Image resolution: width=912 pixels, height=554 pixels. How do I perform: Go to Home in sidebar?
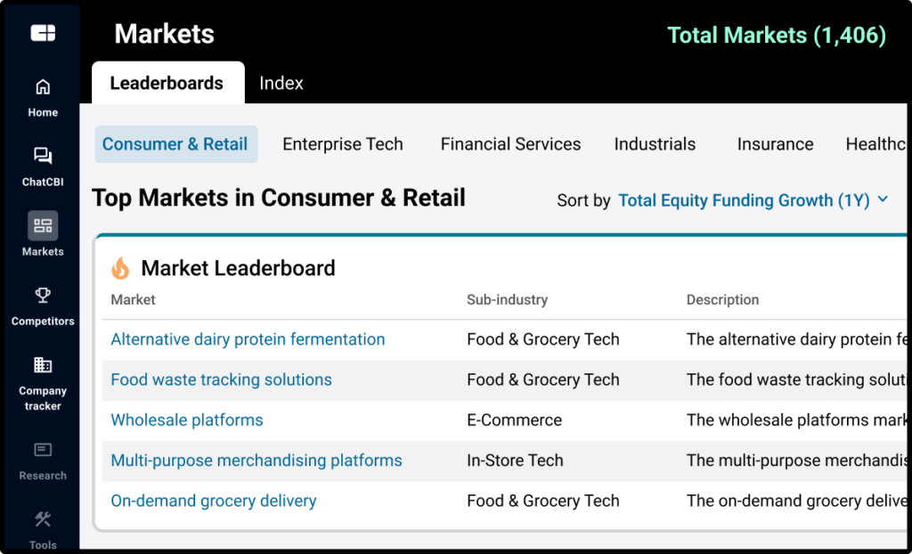coord(43,87)
